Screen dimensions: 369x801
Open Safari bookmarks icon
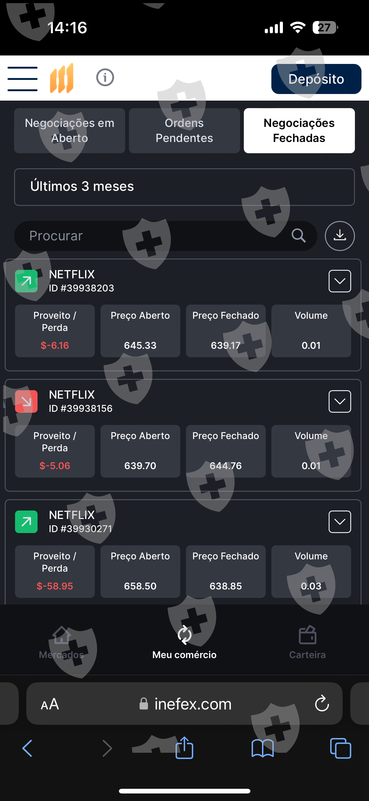tap(263, 748)
